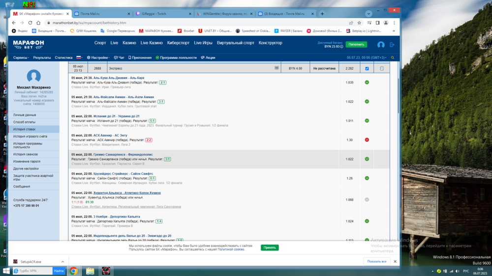The image size is (492, 276).
Task: Tick the empty checkbox in Экспресс bet row
Action: coord(381,69)
